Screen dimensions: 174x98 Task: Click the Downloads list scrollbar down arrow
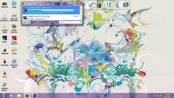point(81,19)
